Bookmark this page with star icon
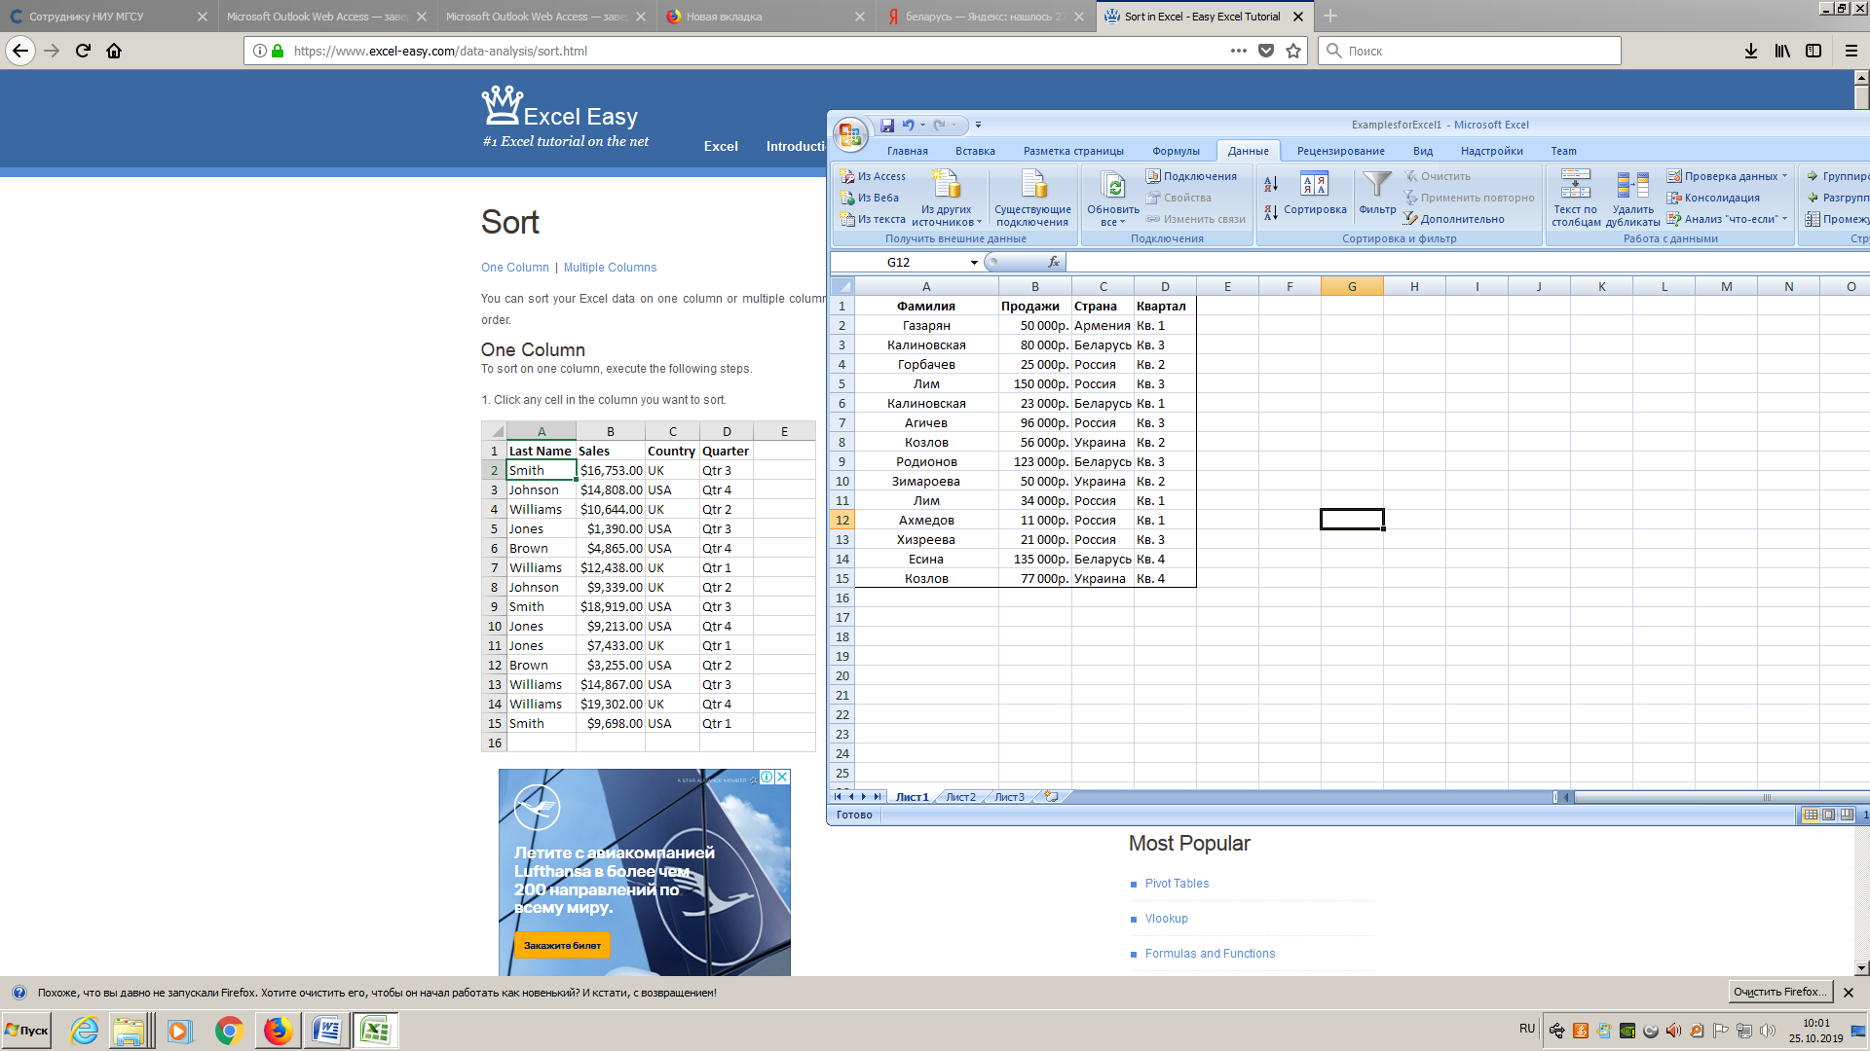Image resolution: width=1870 pixels, height=1051 pixels. [x=1293, y=51]
